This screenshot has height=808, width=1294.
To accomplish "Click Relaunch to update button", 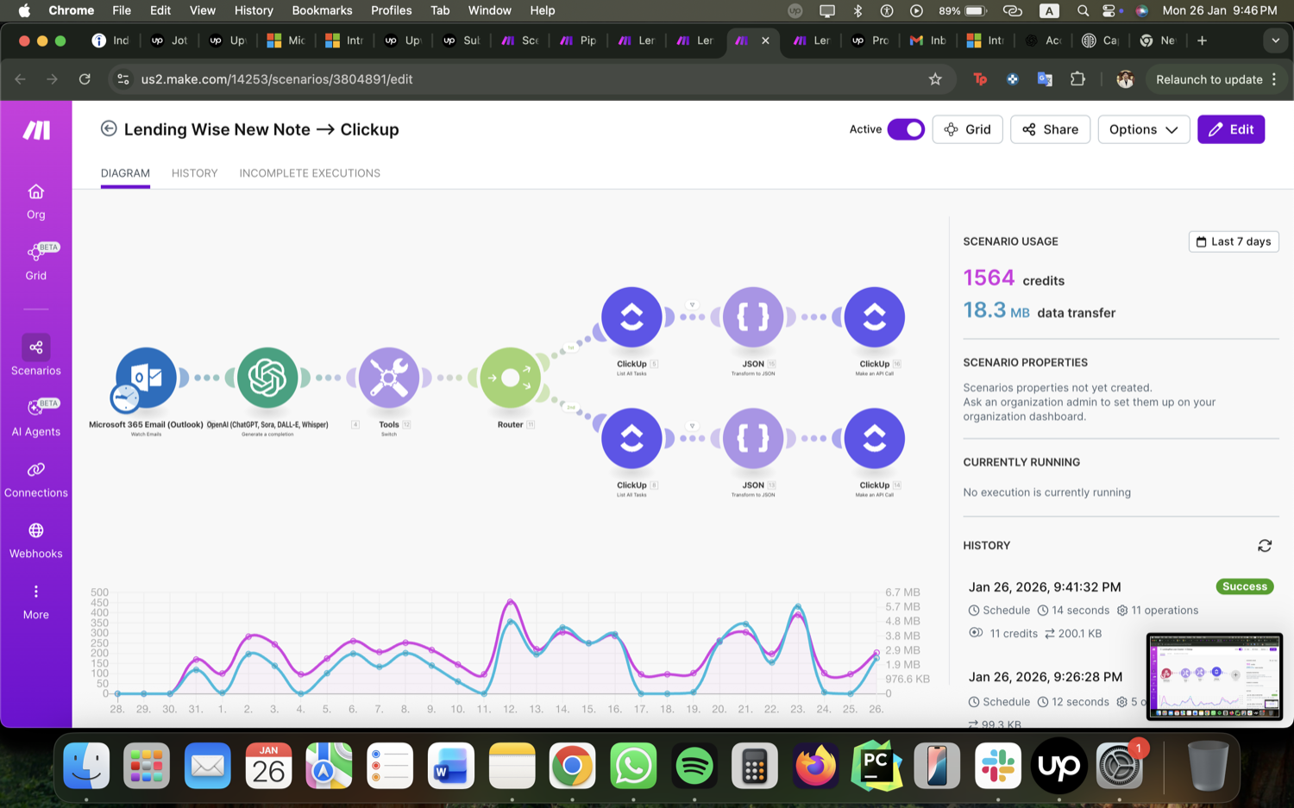I will click(x=1209, y=79).
